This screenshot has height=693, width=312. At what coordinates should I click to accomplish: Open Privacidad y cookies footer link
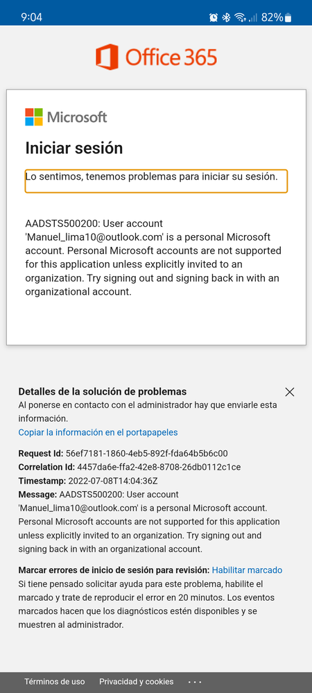[x=136, y=681]
